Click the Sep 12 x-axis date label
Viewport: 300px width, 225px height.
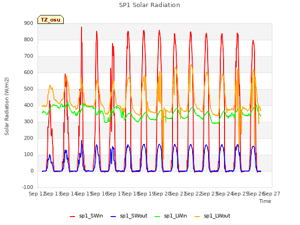pyautogui.click(x=37, y=194)
